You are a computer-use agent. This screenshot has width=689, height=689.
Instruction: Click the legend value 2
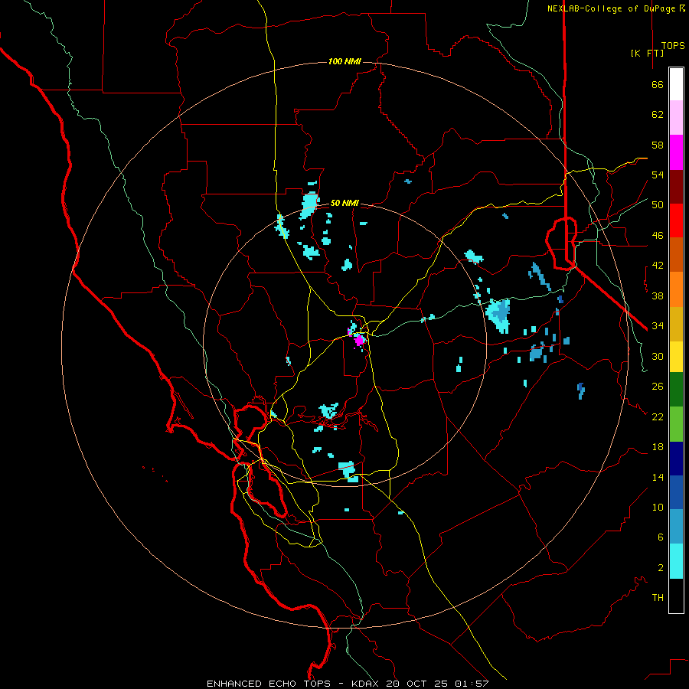(661, 568)
